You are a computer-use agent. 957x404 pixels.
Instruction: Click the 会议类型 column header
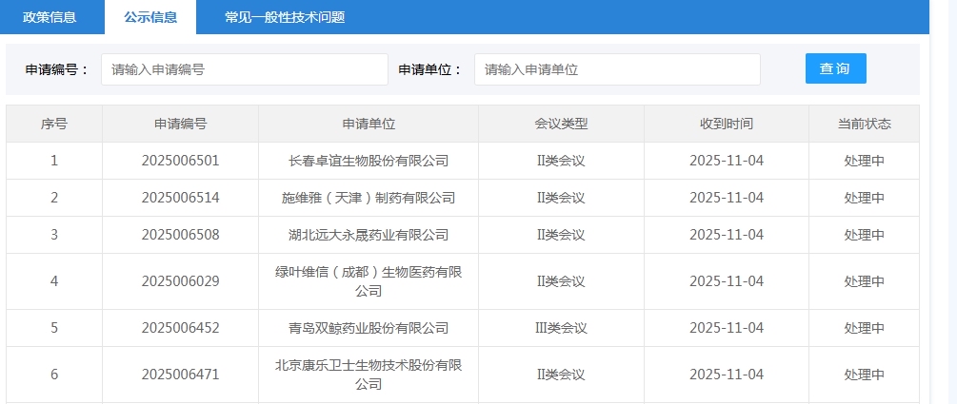coord(562,124)
